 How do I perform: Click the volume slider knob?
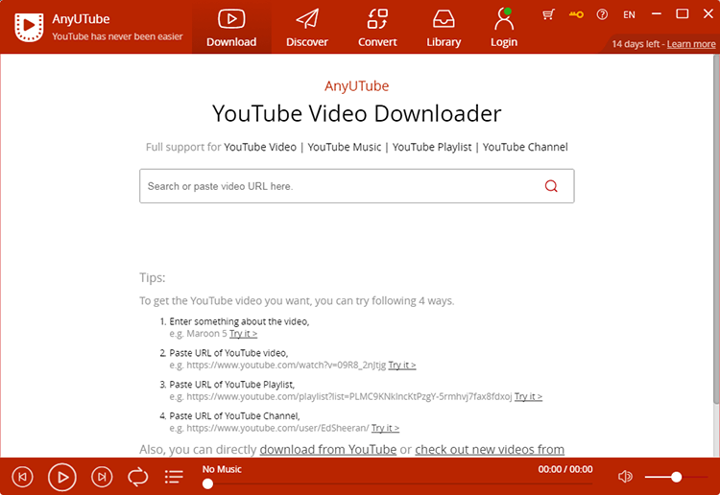tap(676, 477)
